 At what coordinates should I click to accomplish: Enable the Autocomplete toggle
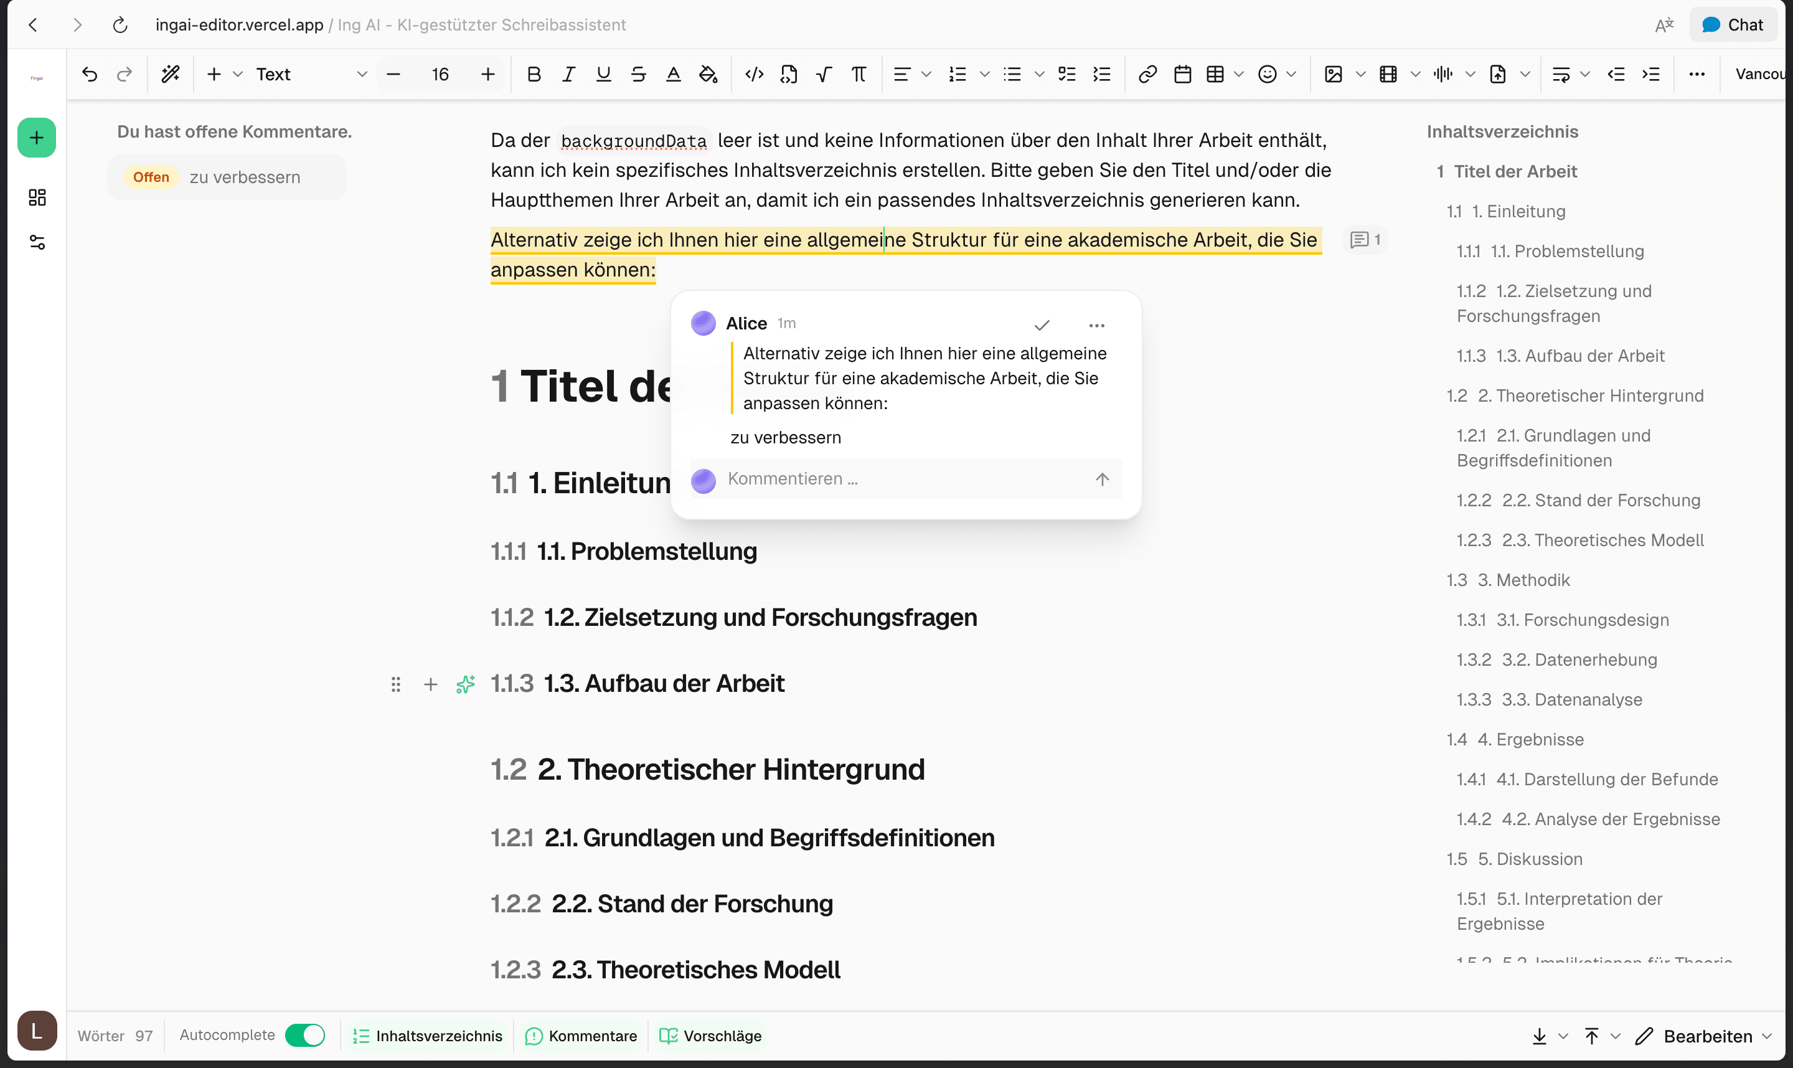click(x=304, y=1035)
